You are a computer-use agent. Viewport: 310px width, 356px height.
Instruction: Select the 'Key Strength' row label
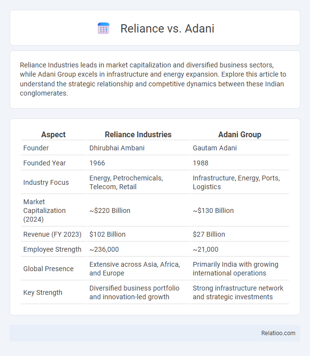(x=43, y=292)
